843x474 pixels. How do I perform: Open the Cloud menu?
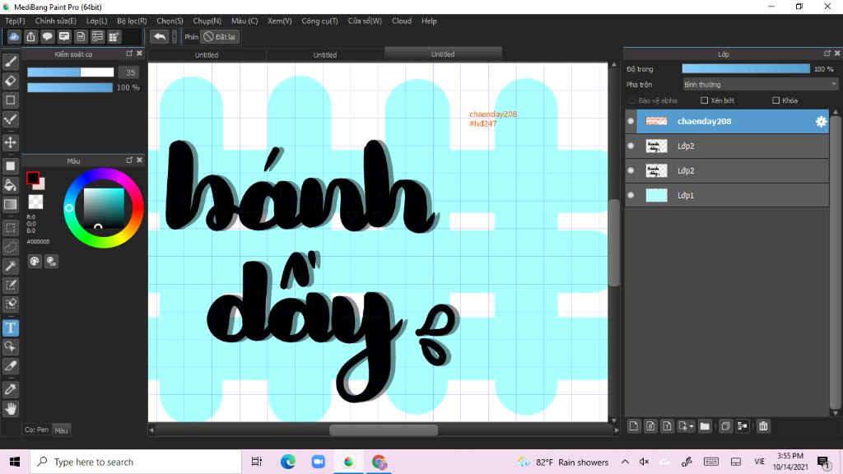click(402, 21)
